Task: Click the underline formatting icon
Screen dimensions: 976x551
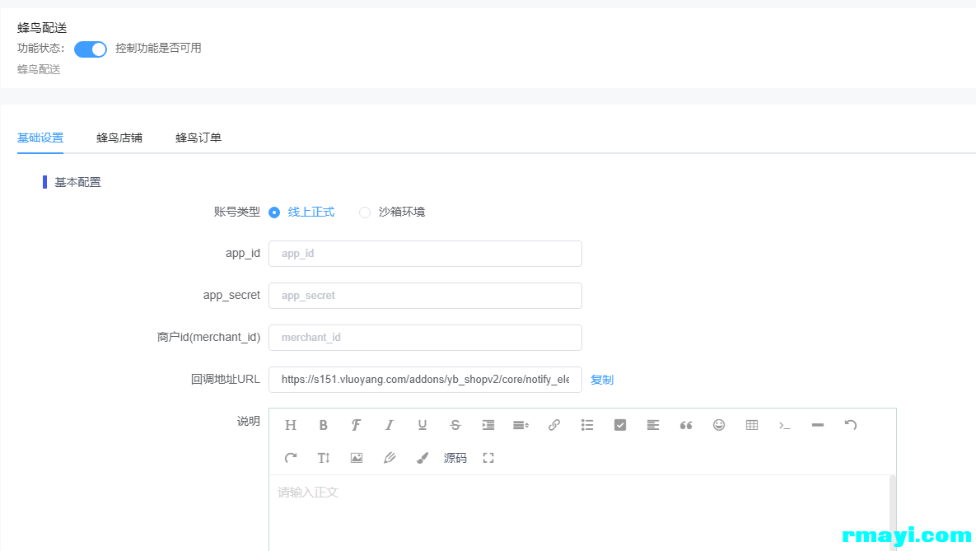Action: pyautogui.click(x=423, y=425)
